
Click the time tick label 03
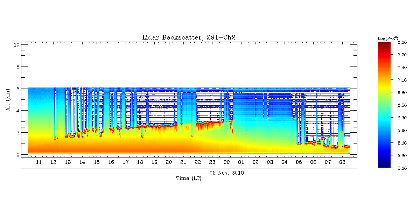tap(270, 162)
